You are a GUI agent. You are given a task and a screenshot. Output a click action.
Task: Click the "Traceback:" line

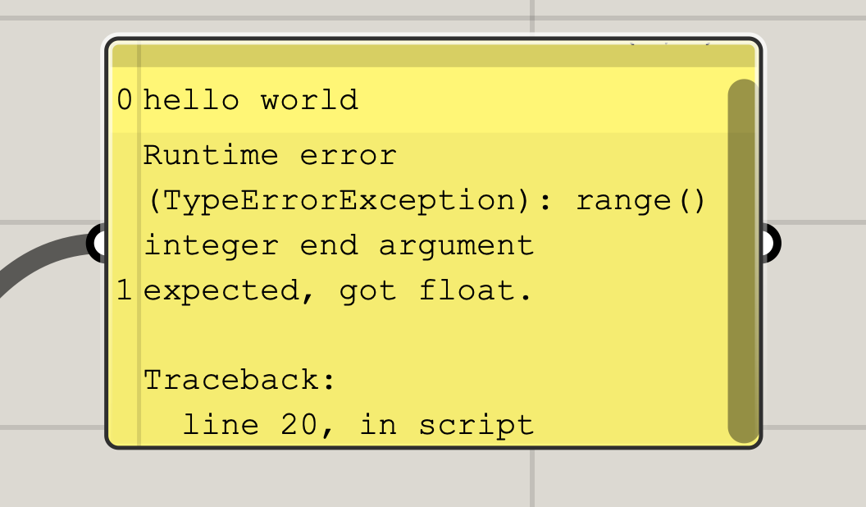point(239,380)
